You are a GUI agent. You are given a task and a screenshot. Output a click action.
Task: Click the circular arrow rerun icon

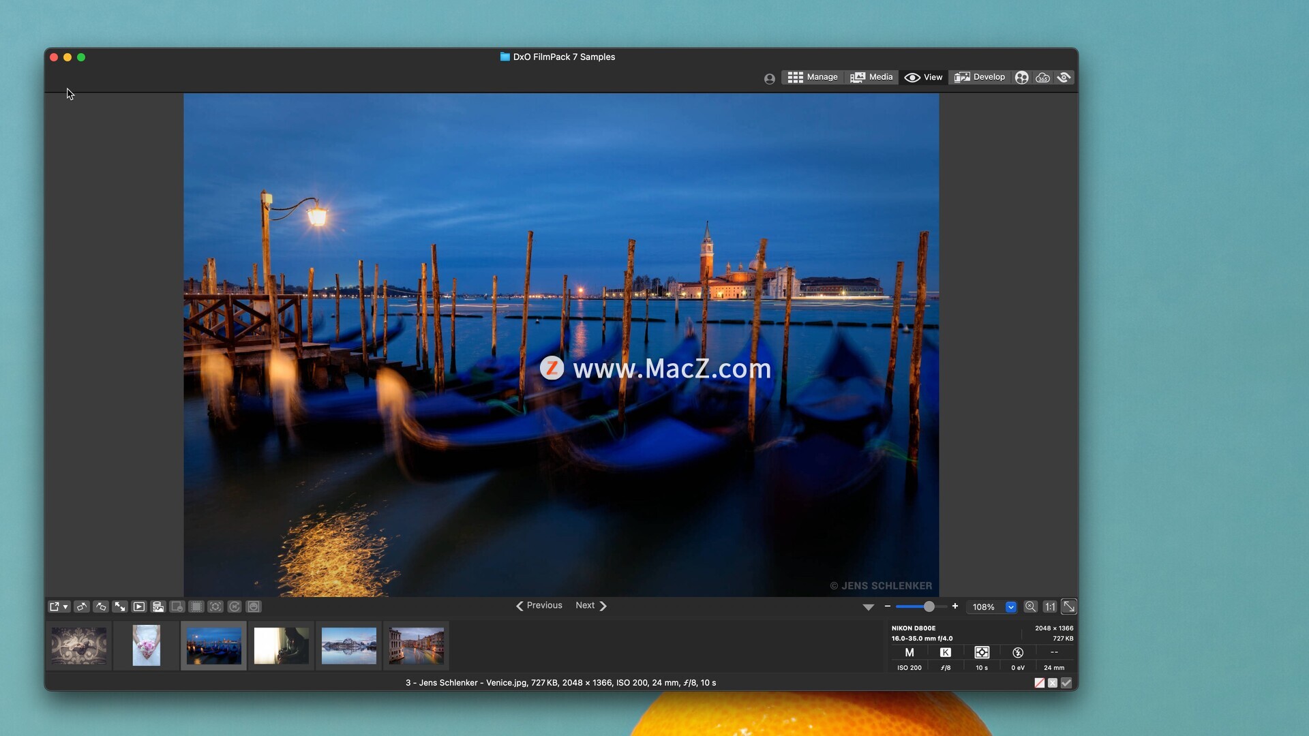point(235,607)
